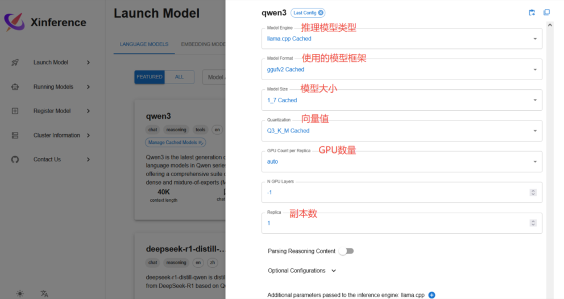Image resolution: width=564 pixels, height=299 pixels.
Task: Click the Replica input field
Action: coord(402,223)
